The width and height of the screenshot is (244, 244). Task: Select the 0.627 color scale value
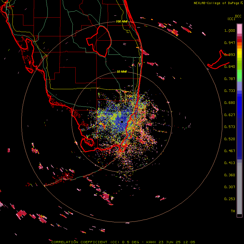click(230, 115)
